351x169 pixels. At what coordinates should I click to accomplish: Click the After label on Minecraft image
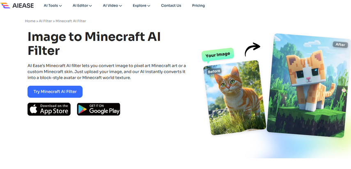click(340, 45)
